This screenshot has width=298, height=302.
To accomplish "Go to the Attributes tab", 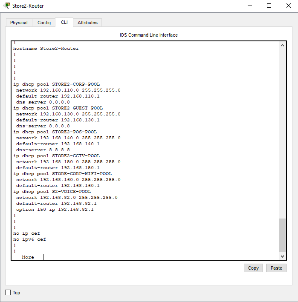I will tap(87, 23).
